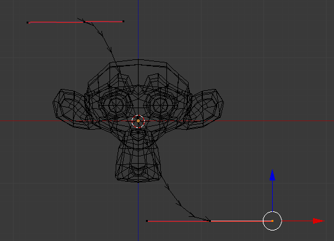Viewport: 334px width, 241px height.
Task: Select the lower curve control point
Action: pos(210,221)
